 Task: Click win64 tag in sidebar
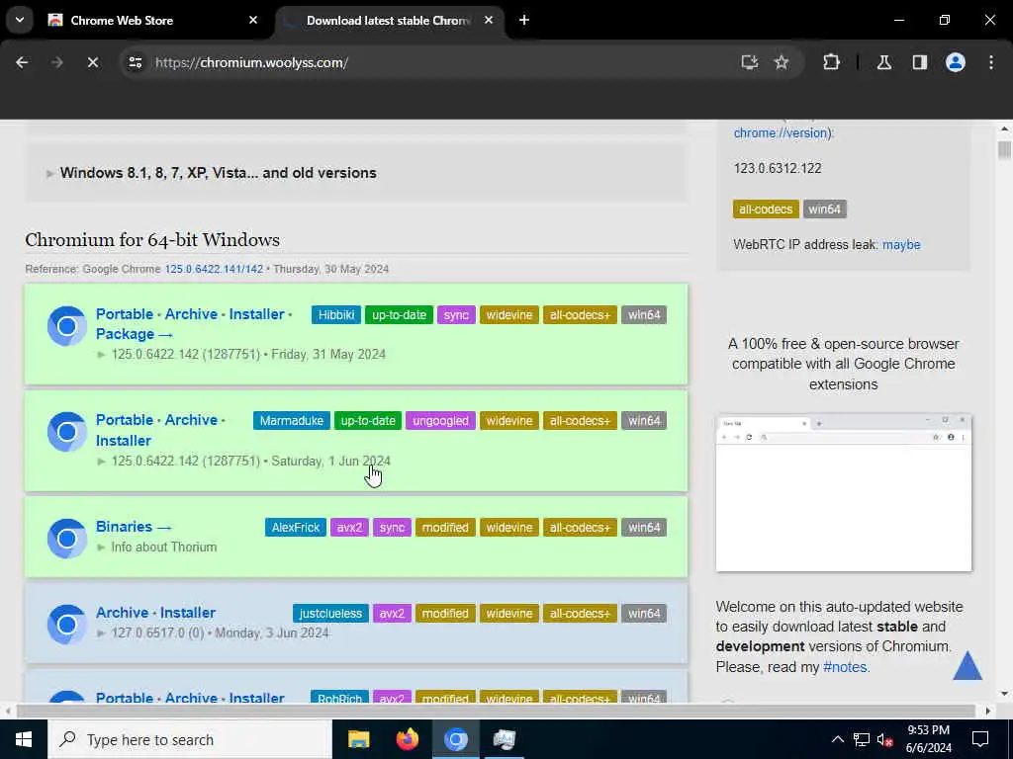824,210
